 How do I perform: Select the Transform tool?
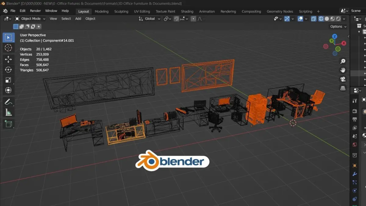pos(8,91)
